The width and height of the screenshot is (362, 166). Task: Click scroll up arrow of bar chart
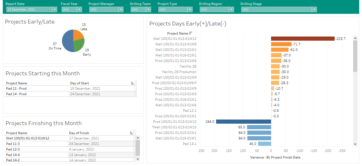[355, 38]
